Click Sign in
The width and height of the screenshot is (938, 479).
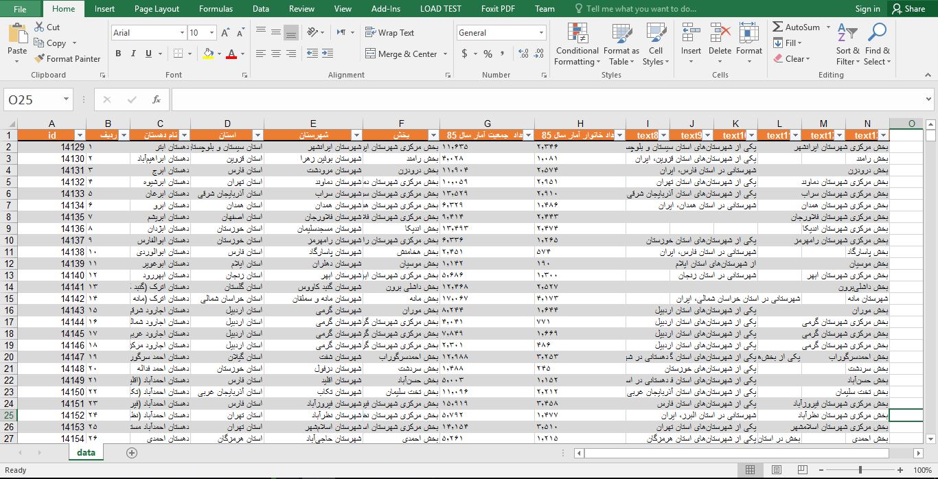coord(868,9)
